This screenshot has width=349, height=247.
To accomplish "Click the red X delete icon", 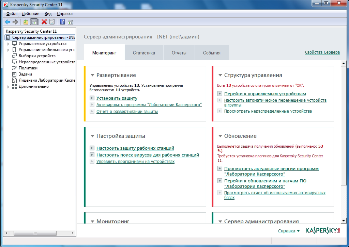I will tap(44, 22).
